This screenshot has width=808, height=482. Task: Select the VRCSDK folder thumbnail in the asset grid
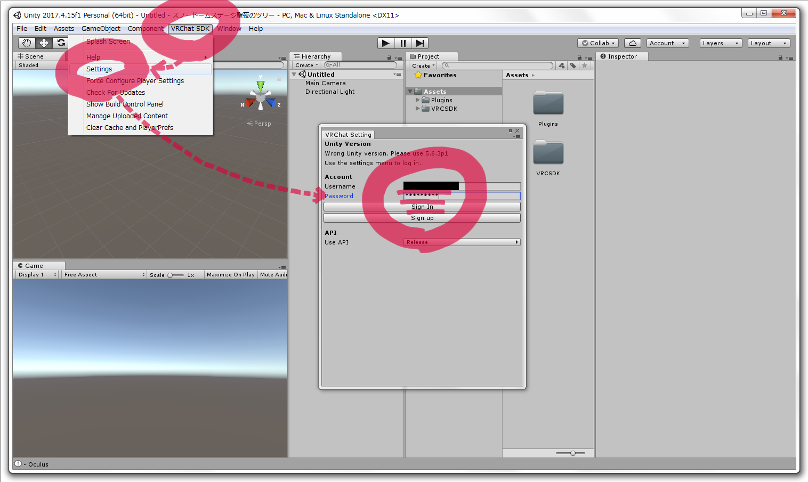[548, 152]
